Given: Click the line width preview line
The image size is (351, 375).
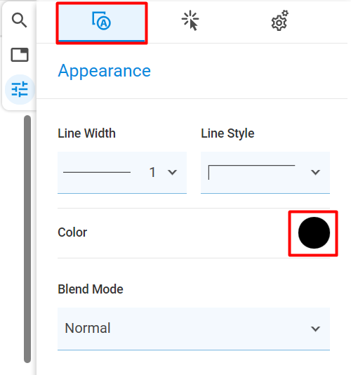Looking at the screenshot, I should point(97,172).
